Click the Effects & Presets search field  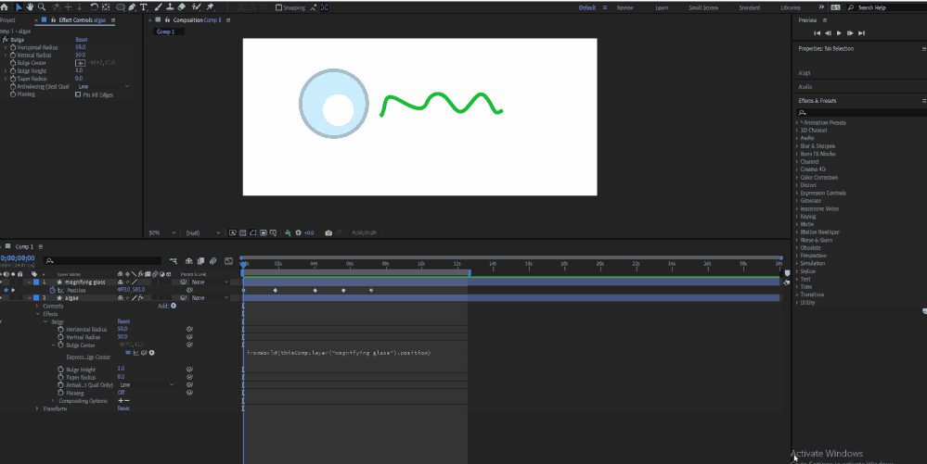coord(860,112)
